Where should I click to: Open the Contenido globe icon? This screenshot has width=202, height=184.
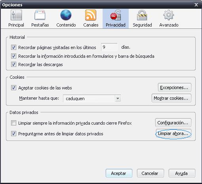tap(66, 15)
